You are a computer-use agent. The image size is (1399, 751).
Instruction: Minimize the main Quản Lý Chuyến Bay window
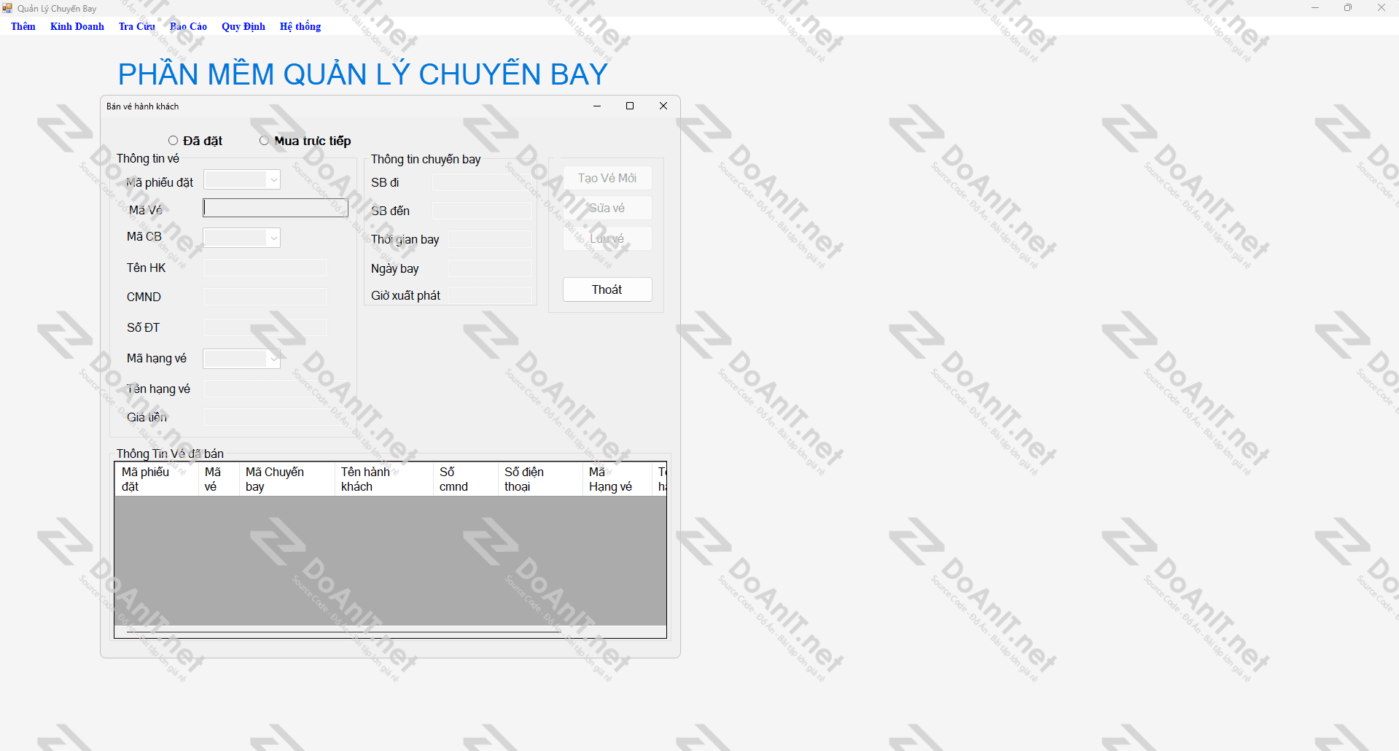click(x=1315, y=8)
